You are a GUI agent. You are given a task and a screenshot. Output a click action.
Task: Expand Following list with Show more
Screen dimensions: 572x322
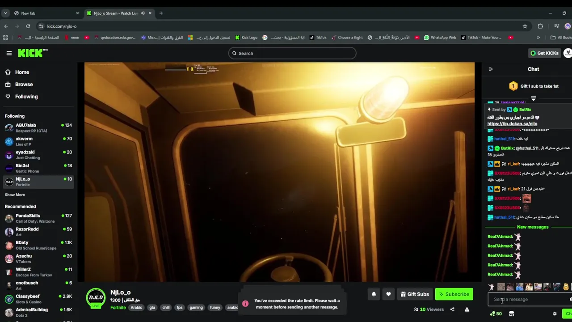coord(15,195)
